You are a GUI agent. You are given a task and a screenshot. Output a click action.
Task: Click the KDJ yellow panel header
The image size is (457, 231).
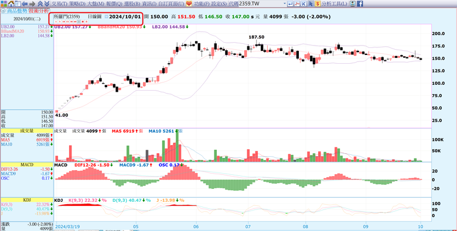[27, 200]
